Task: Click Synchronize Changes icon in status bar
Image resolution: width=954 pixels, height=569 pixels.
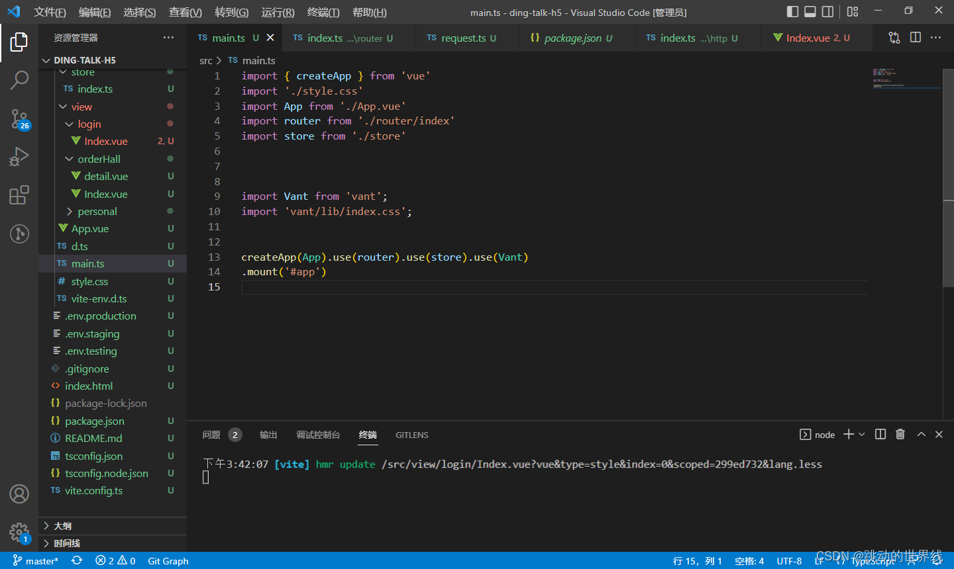Action: point(77,560)
